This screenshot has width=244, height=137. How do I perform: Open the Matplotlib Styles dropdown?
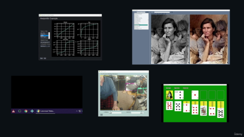pyautogui.click(x=45, y=42)
